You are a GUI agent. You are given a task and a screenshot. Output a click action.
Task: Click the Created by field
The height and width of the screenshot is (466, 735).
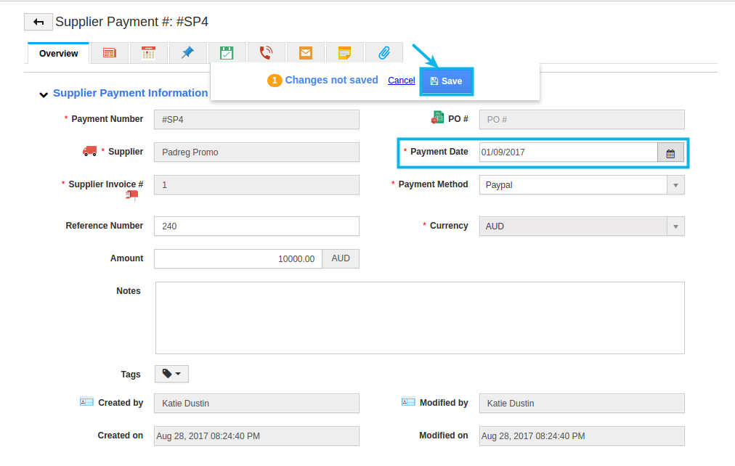(256, 404)
